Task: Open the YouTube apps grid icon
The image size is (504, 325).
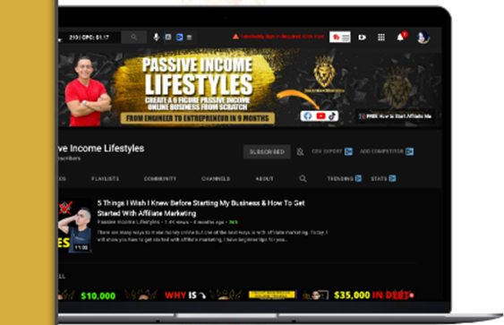Action: point(381,38)
